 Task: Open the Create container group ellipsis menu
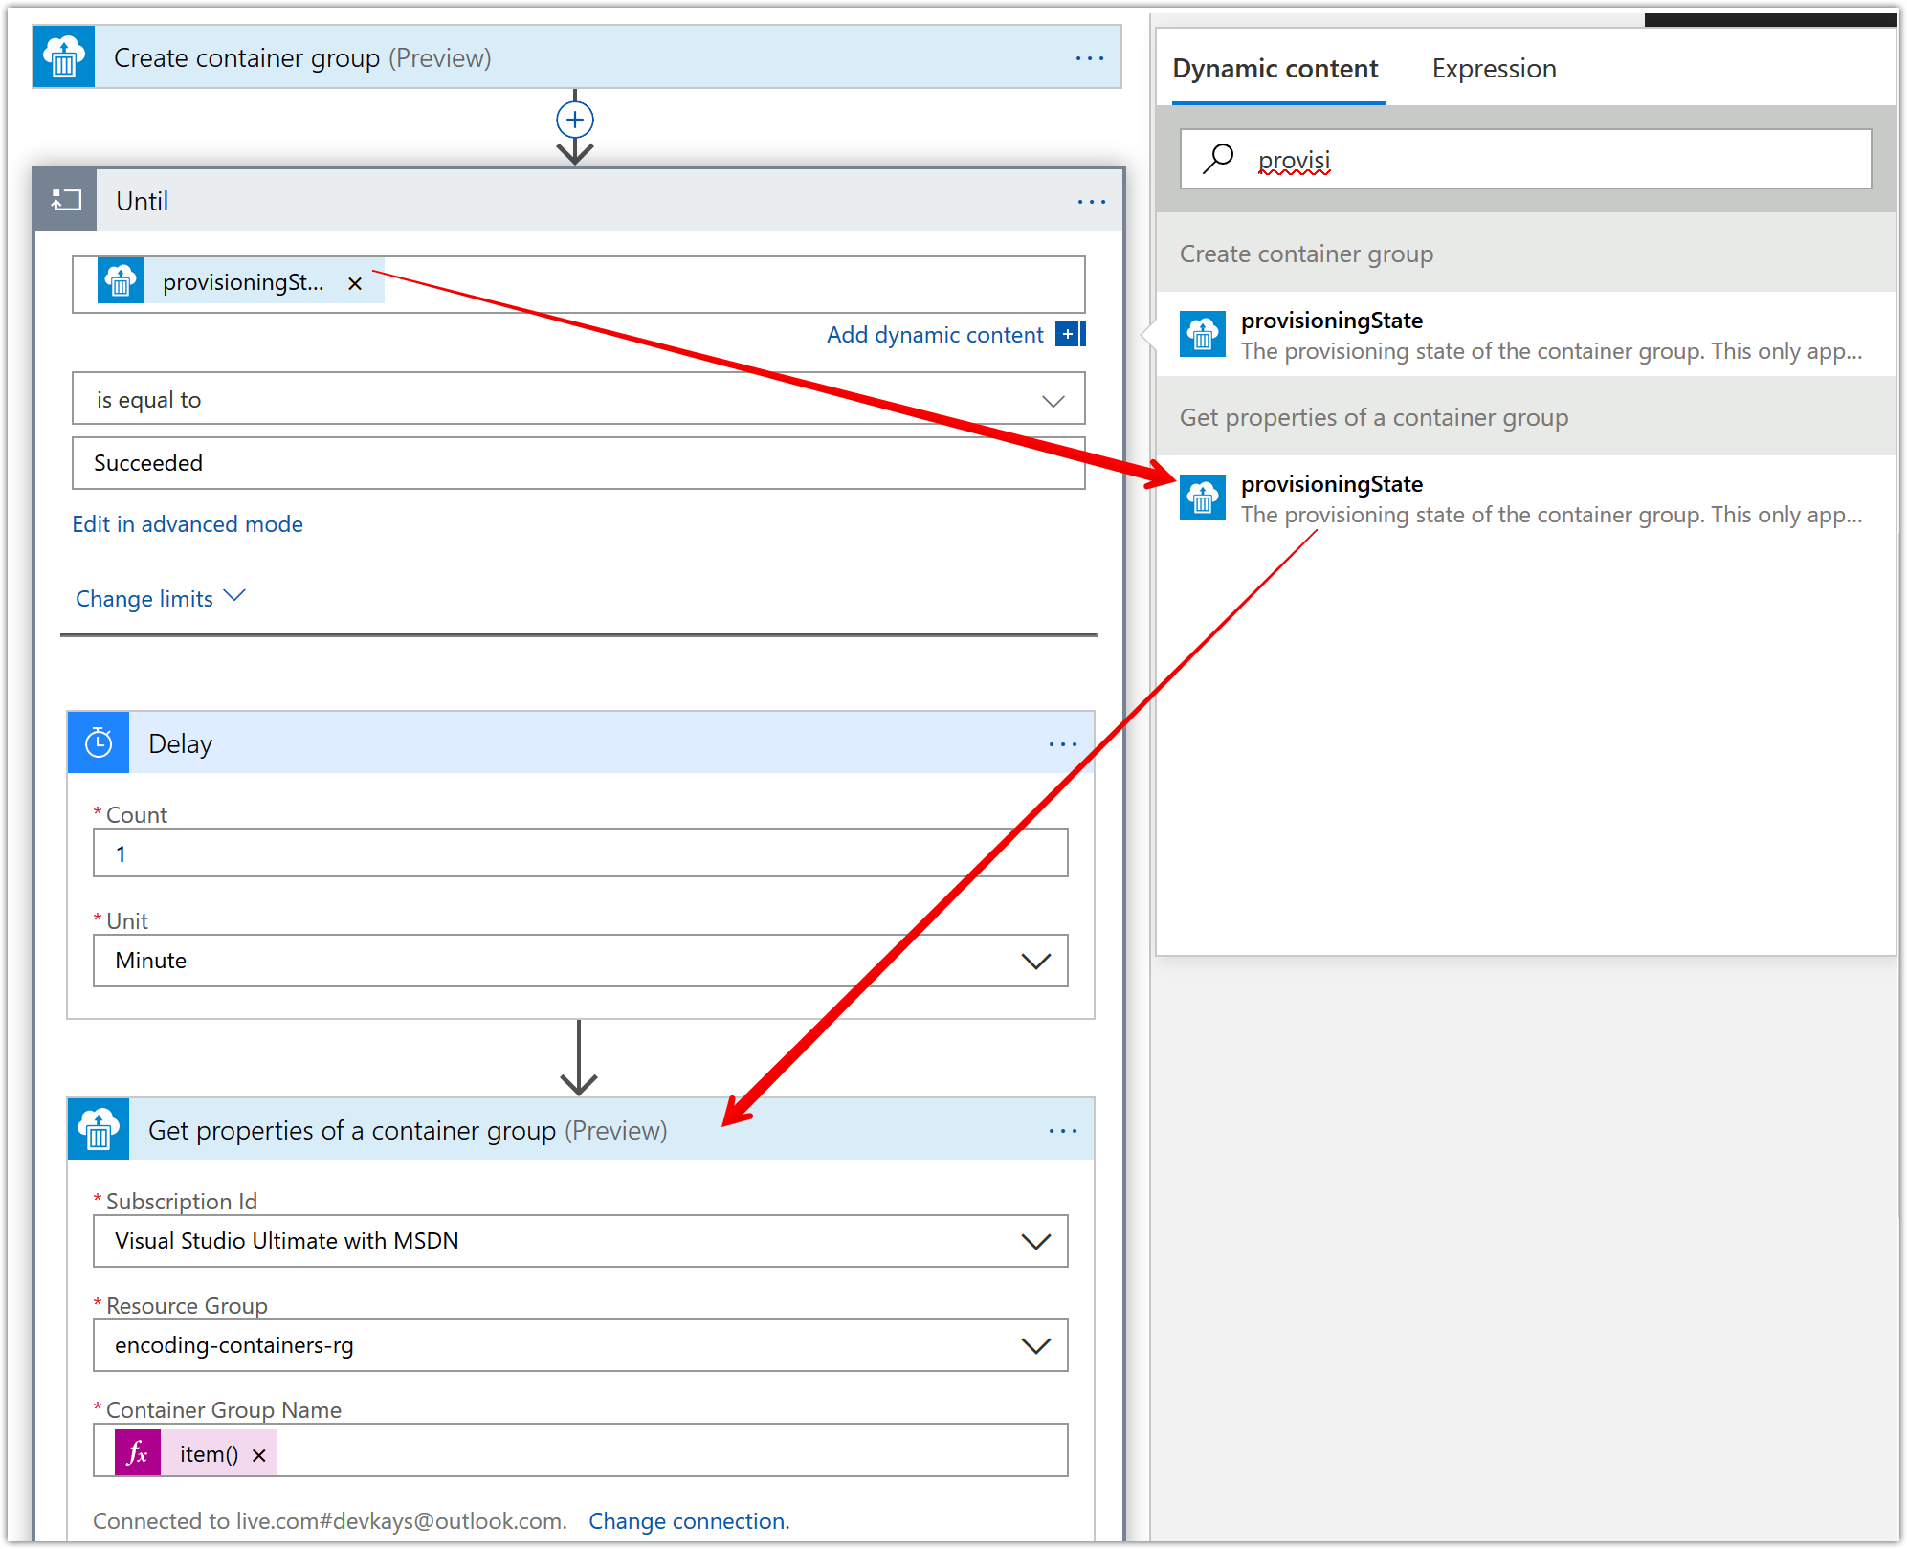pos(1090,57)
